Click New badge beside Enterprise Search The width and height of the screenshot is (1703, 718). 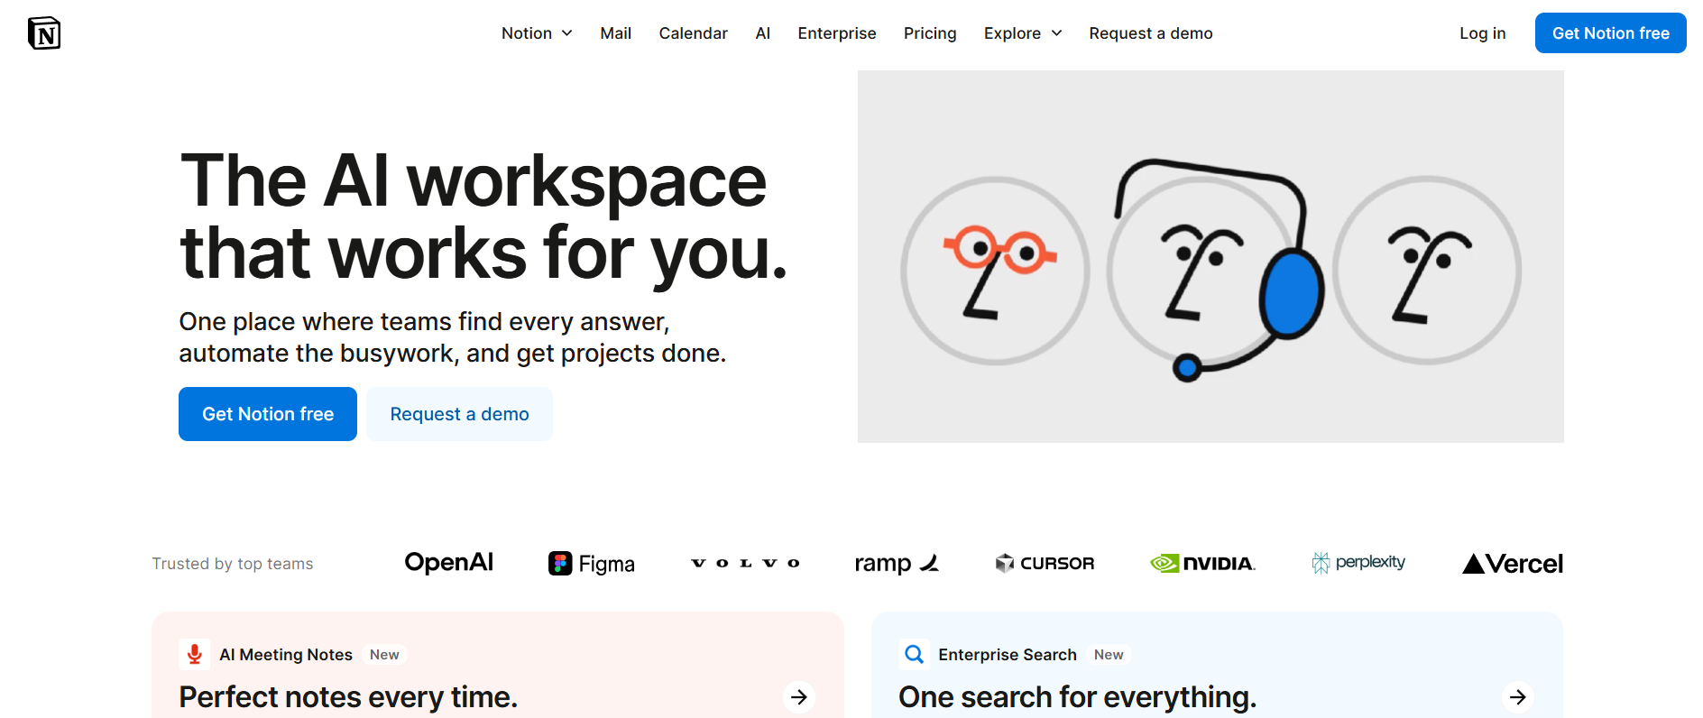1109,655
